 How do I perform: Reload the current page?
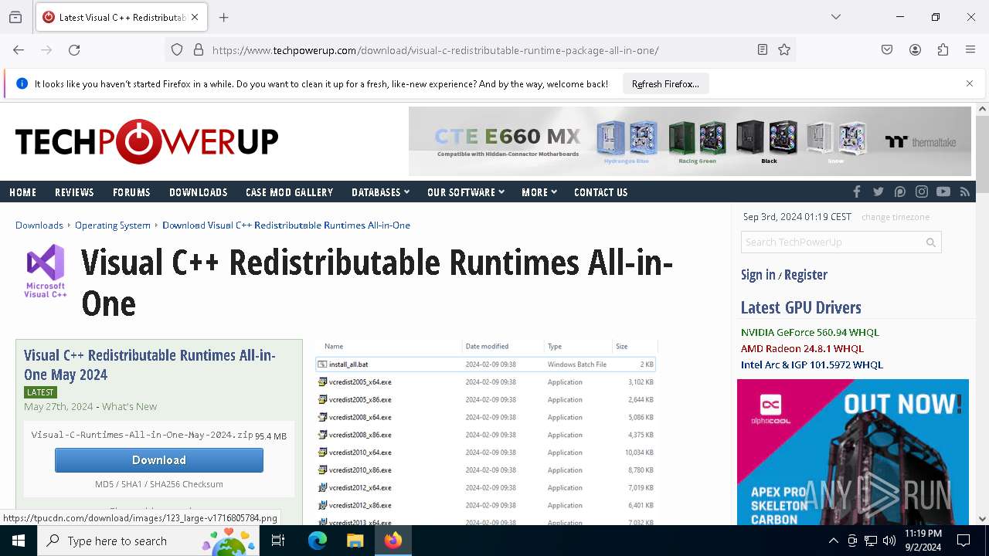74,50
